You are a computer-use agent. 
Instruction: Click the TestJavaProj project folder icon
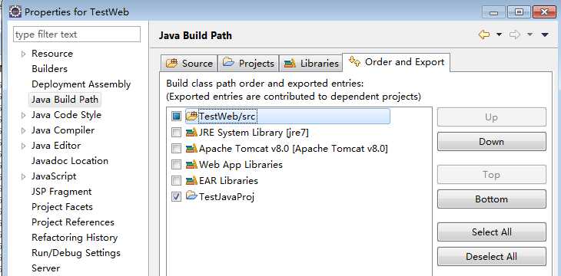click(x=192, y=196)
